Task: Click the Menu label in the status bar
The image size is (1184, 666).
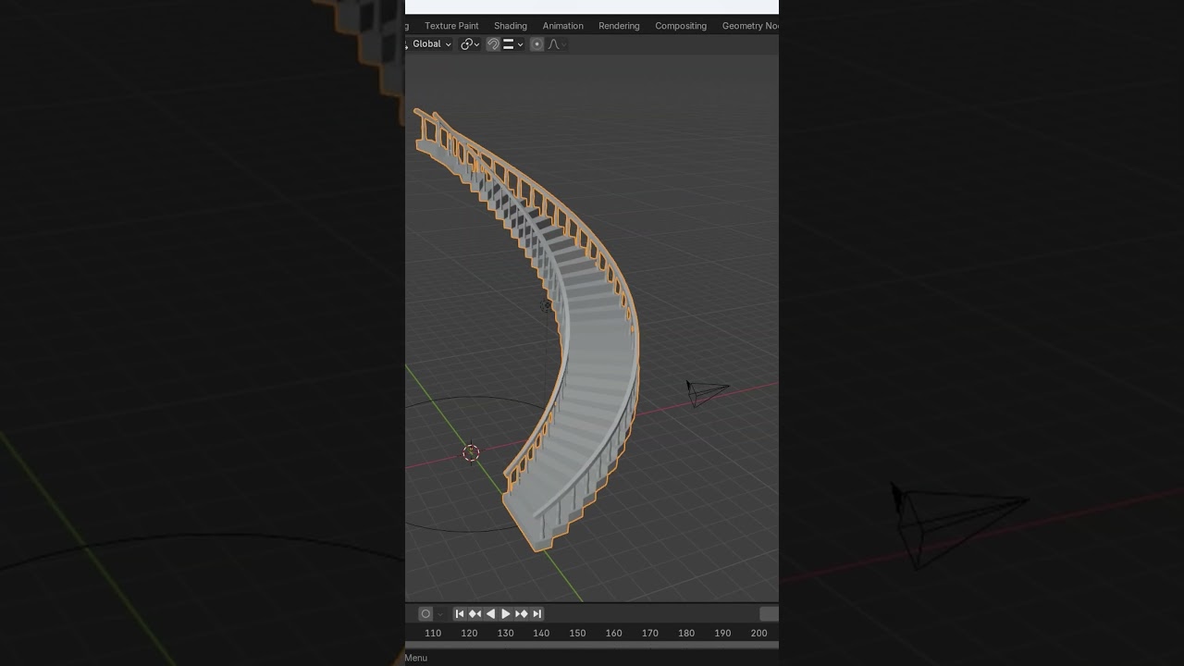Action: (x=416, y=658)
